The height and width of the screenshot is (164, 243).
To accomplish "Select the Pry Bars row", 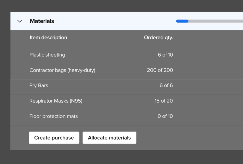I will pyautogui.click(x=127, y=85).
